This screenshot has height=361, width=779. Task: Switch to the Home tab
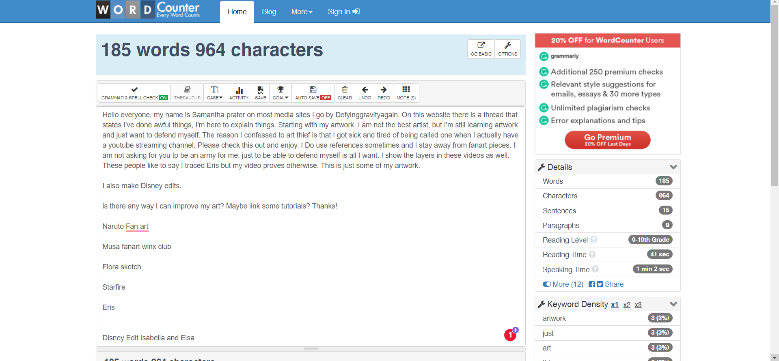[x=237, y=12]
